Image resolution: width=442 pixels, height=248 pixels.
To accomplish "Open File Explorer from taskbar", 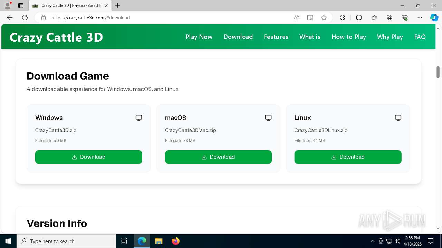I will [x=158, y=241].
